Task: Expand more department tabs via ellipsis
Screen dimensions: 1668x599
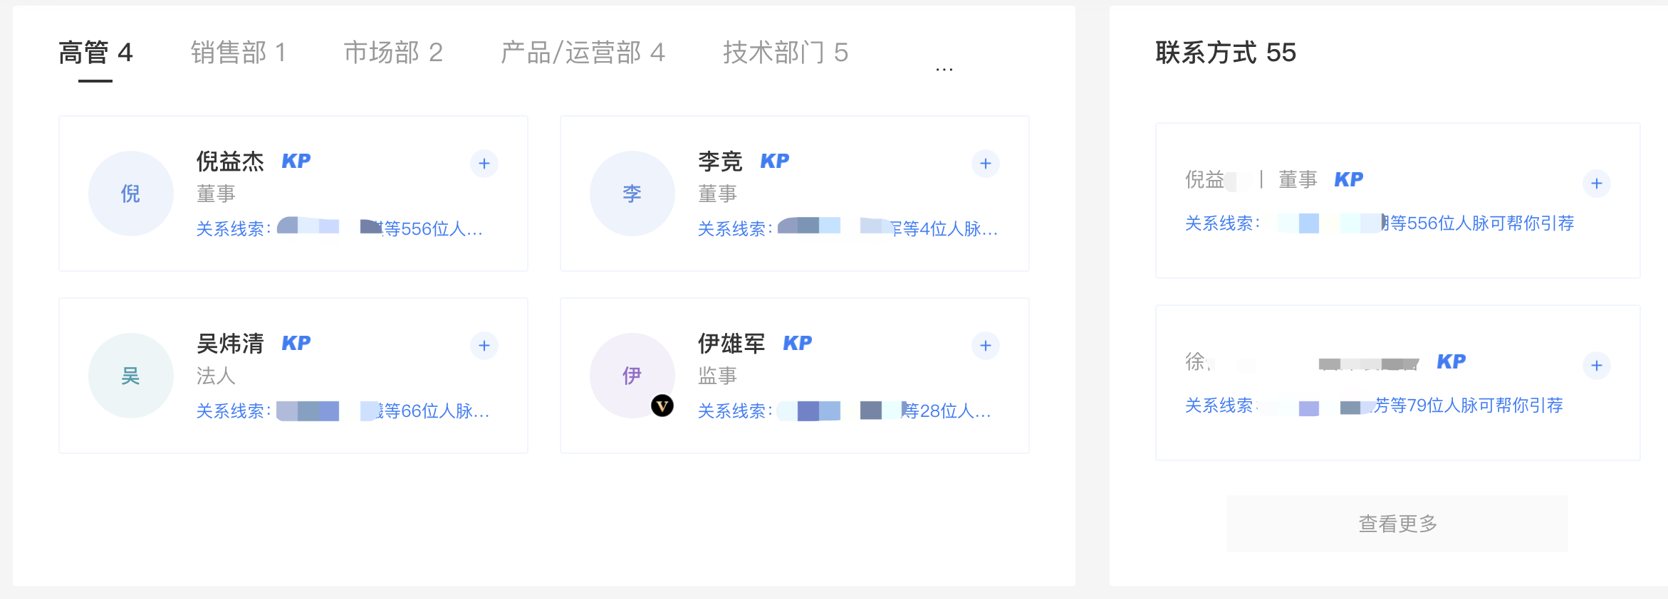Action: pos(944,68)
